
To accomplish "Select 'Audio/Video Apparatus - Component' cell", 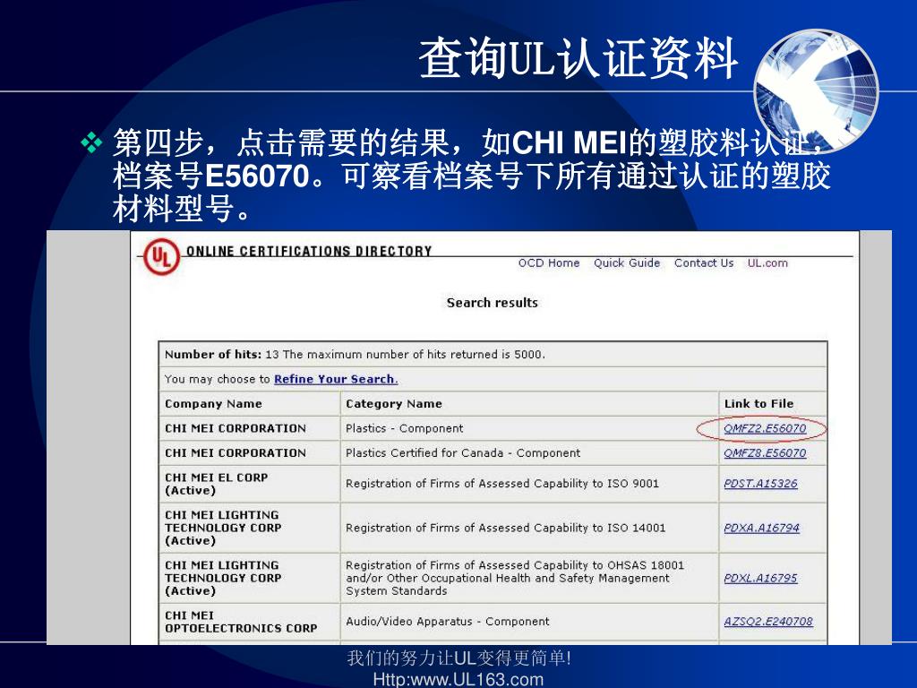I will (529, 622).
